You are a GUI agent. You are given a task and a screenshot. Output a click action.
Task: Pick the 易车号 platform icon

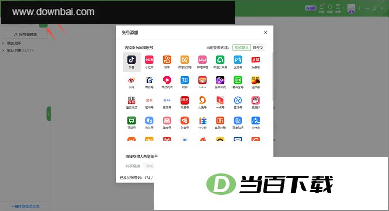tap(167, 101)
